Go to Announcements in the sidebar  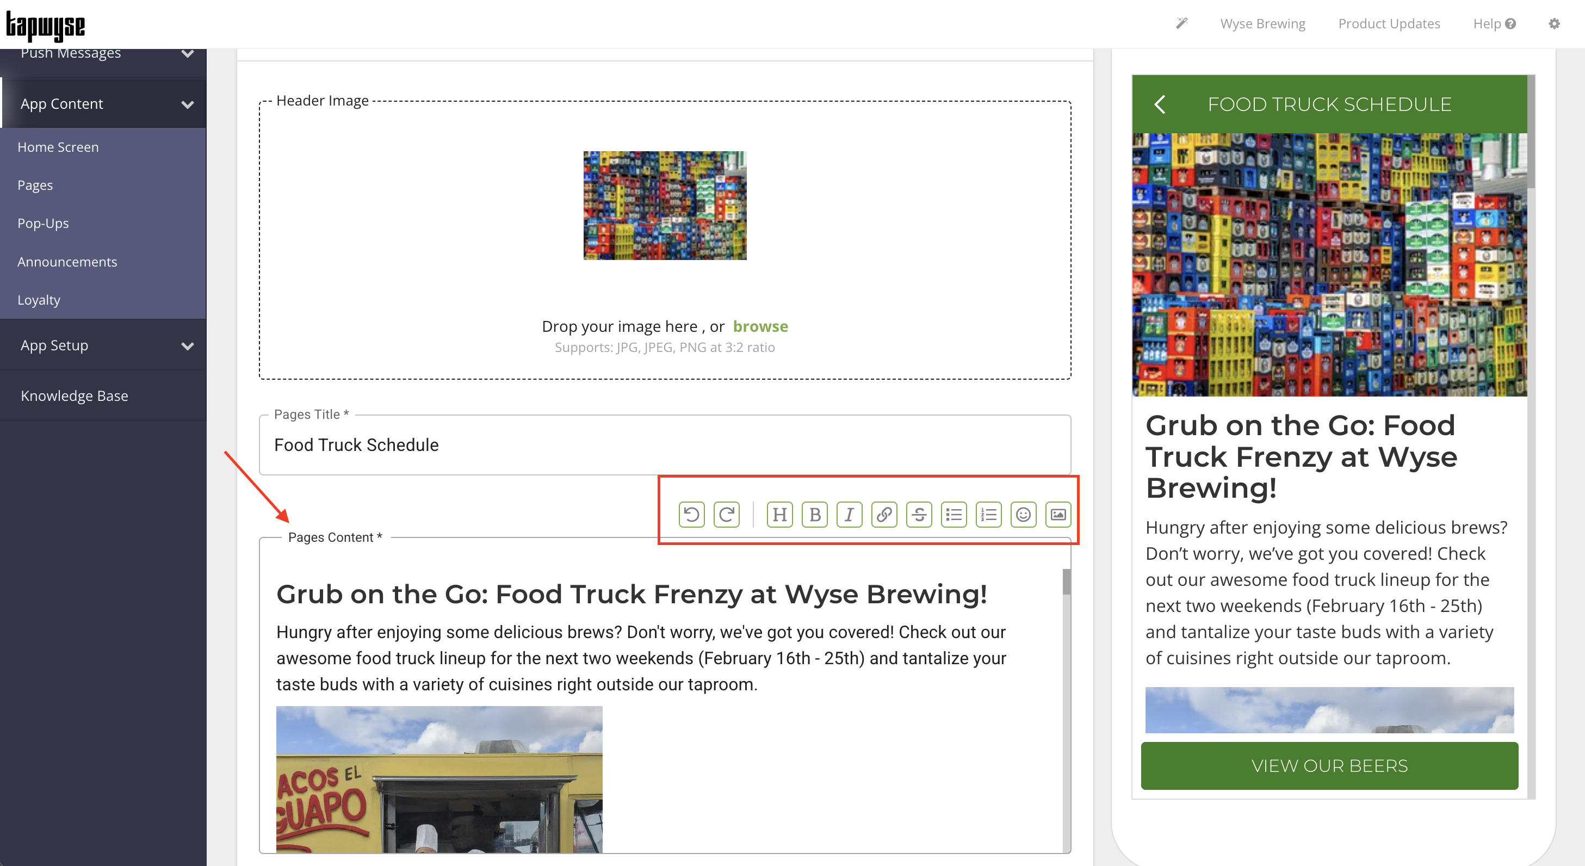click(x=67, y=262)
